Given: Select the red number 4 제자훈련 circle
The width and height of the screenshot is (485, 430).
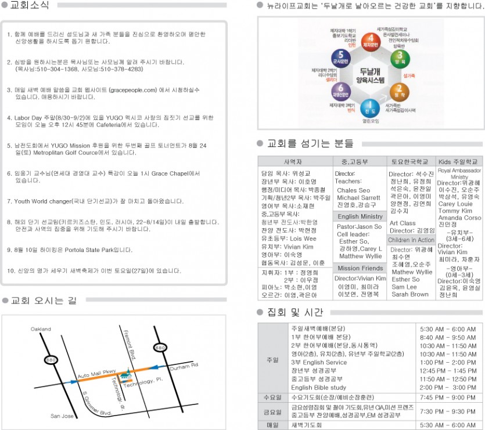Looking at the screenshot, I should (371, 41).
